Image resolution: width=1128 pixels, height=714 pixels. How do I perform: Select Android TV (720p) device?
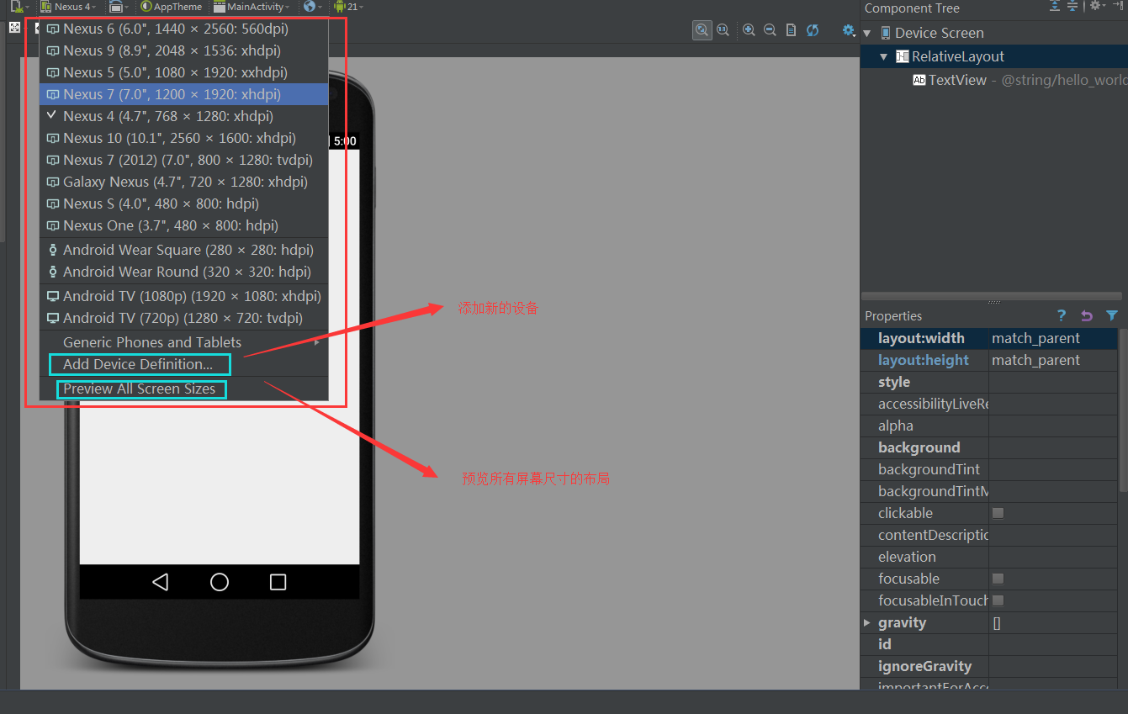[x=183, y=318]
